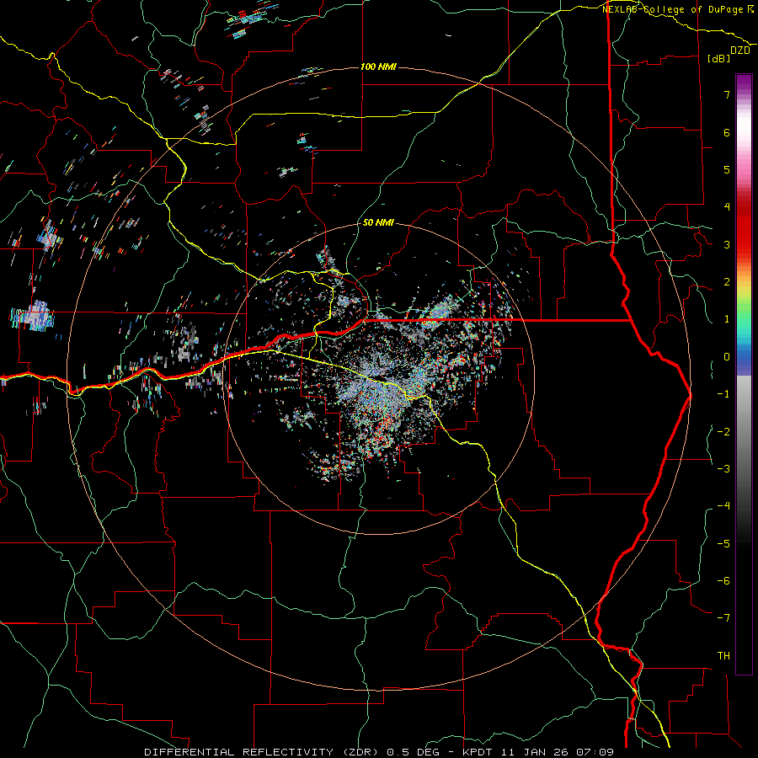Click the -2 value on color scale
Viewport: 758px width, 758px height.
coord(723,432)
